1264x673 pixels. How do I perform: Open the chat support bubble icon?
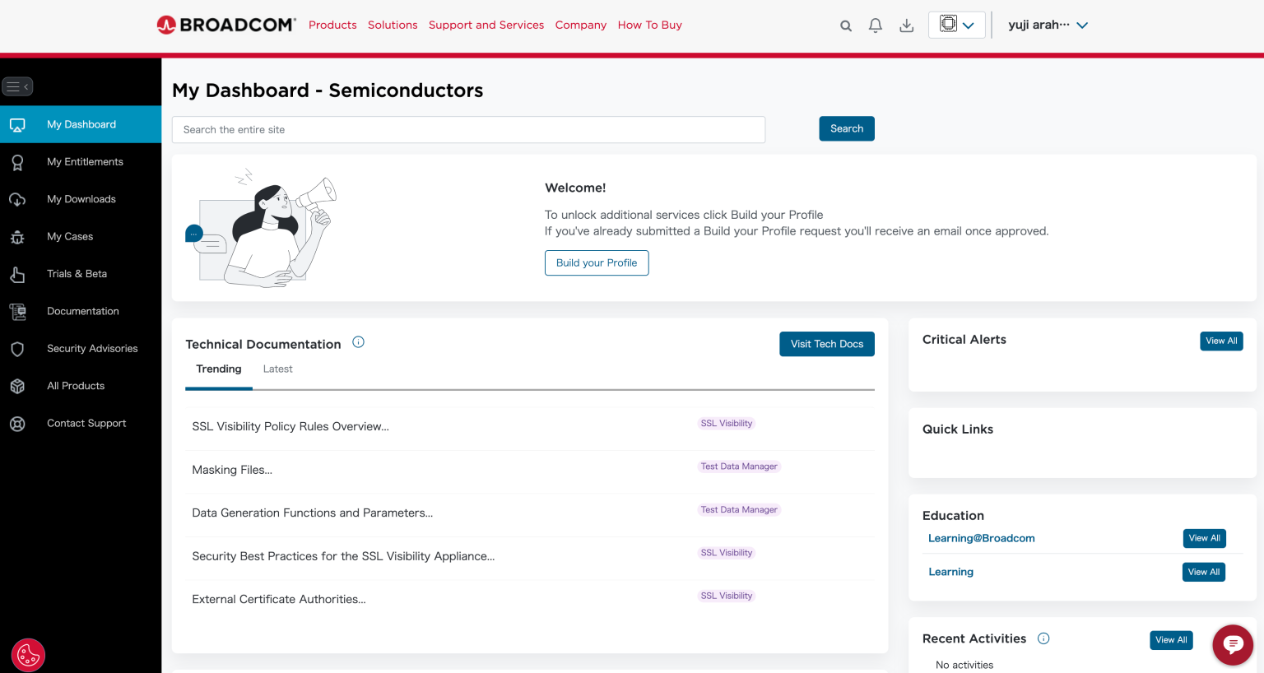click(1232, 645)
